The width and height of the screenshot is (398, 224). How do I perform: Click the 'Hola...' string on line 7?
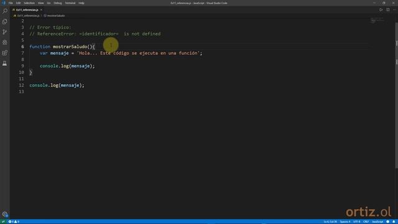[x=138, y=53]
